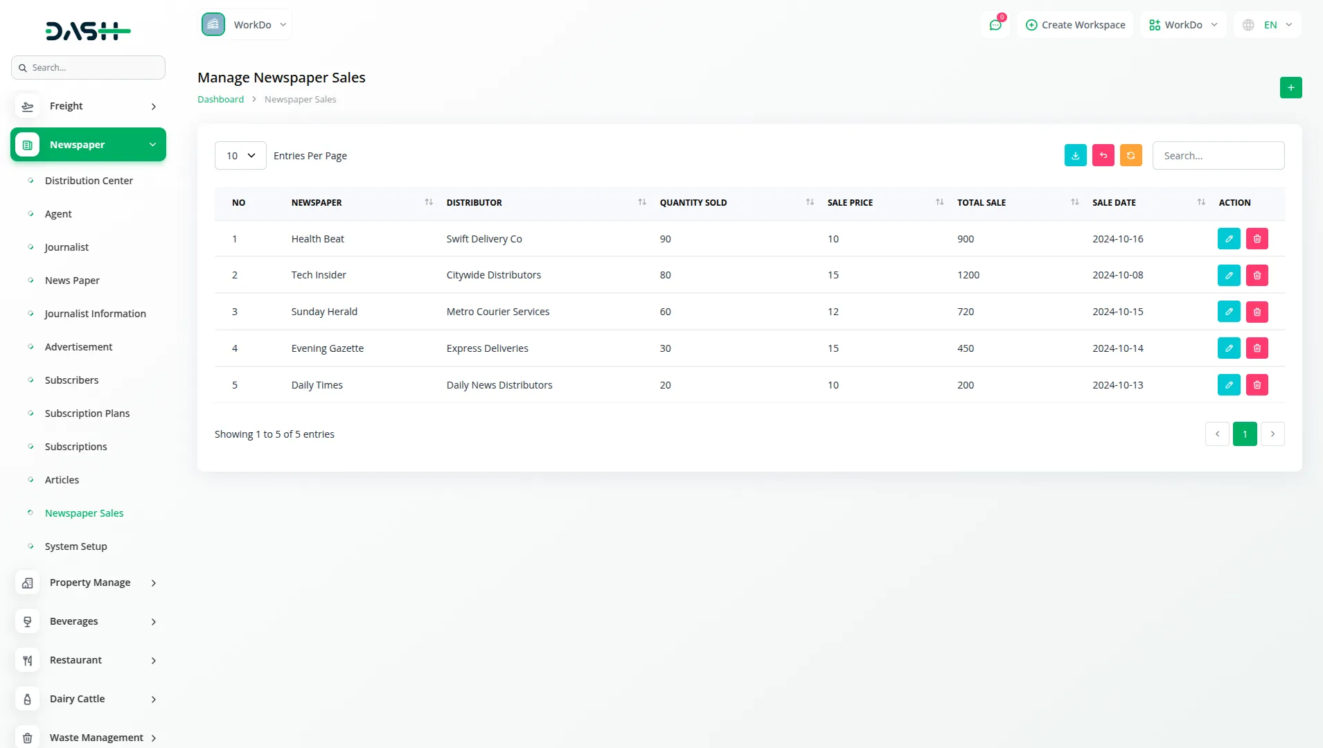Open the EN language dropdown

click(x=1267, y=25)
